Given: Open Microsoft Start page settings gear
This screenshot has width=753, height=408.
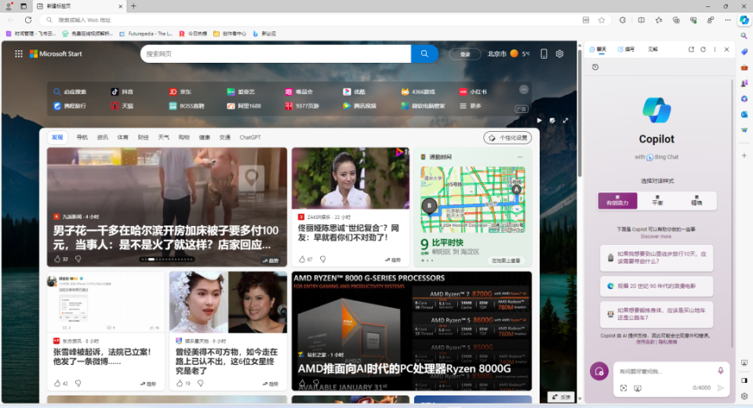Looking at the screenshot, I should tap(559, 54).
